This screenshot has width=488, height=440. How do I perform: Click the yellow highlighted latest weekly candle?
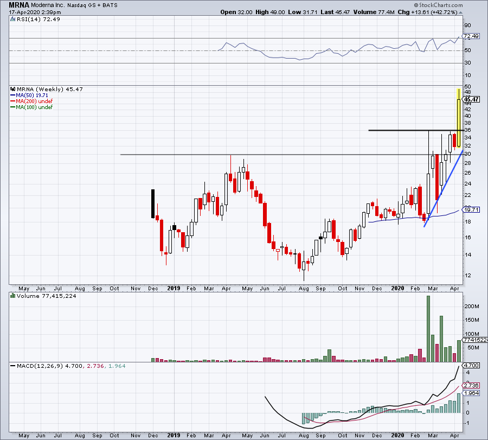tap(459, 118)
